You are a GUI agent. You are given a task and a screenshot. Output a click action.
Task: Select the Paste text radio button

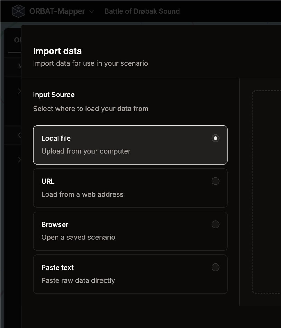point(215,267)
